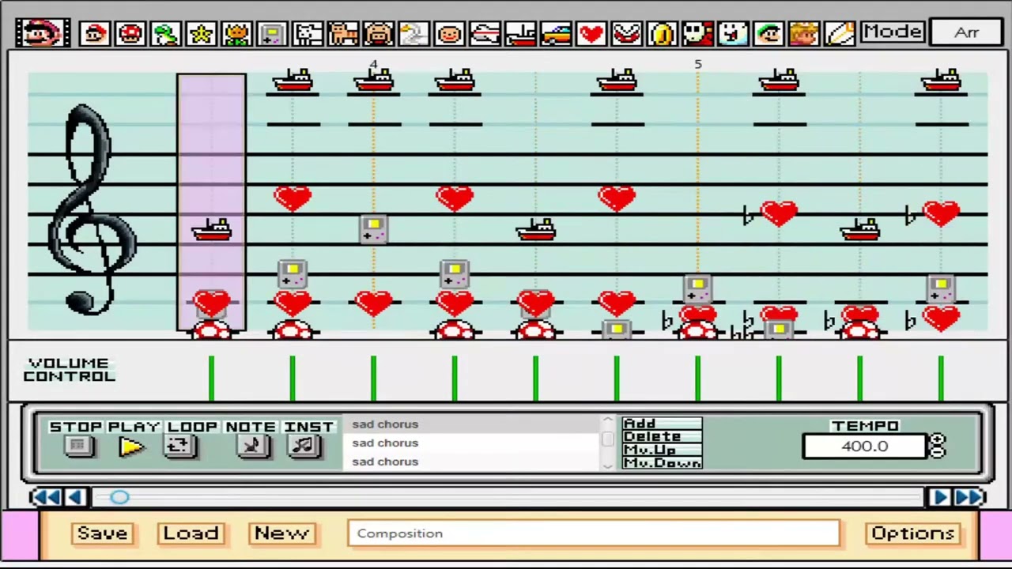Select the Cat instrument
Viewport: 1012px width, 569px height.
click(343, 33)
